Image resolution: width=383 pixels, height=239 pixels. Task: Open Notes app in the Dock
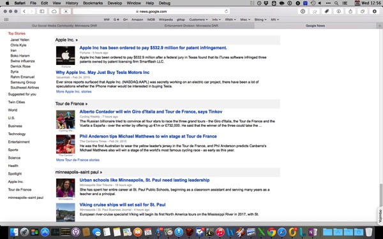click(x=117, y=232)
